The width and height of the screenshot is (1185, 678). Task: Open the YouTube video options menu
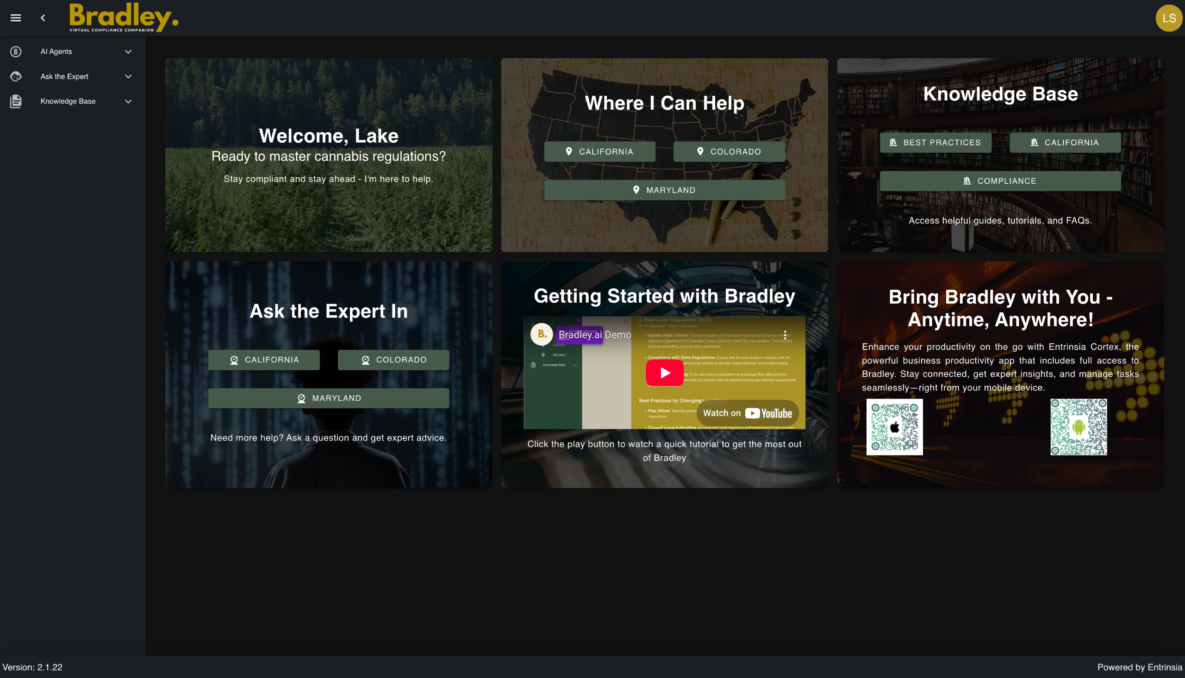(x=785, y=334)
